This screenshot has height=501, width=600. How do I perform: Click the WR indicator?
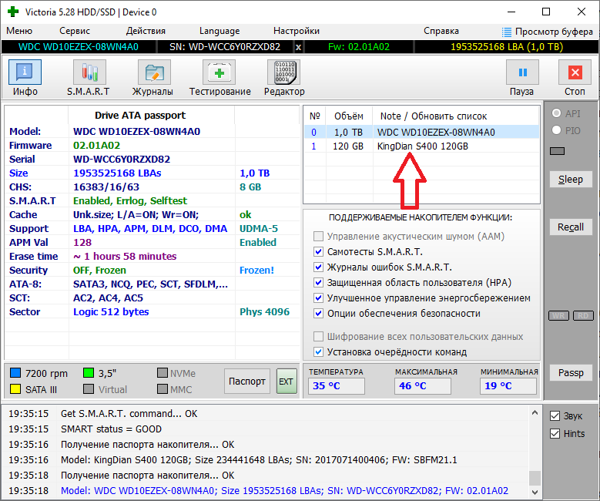[x=558, y=315]
